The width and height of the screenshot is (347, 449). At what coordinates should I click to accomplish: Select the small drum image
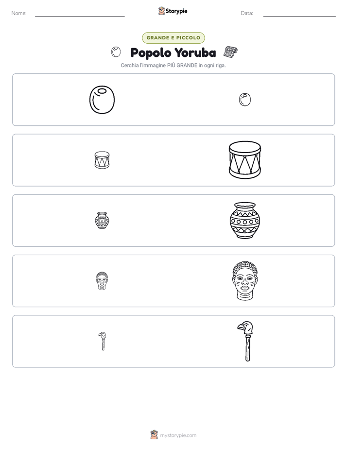102,160
